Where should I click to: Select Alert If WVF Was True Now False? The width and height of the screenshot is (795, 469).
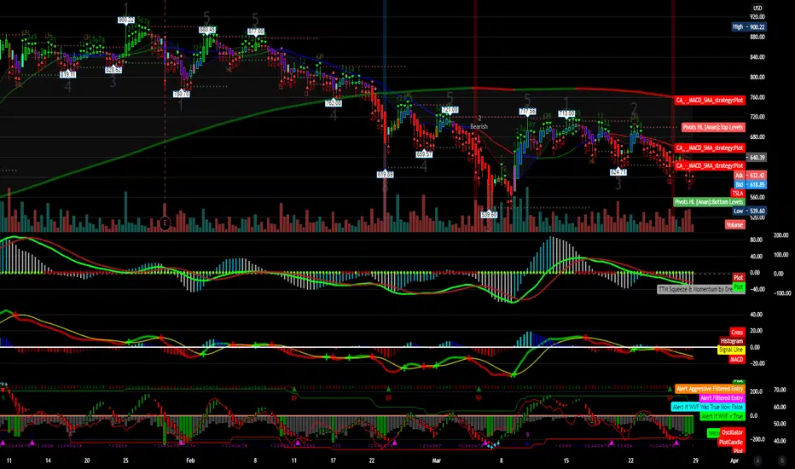point(708,407)
